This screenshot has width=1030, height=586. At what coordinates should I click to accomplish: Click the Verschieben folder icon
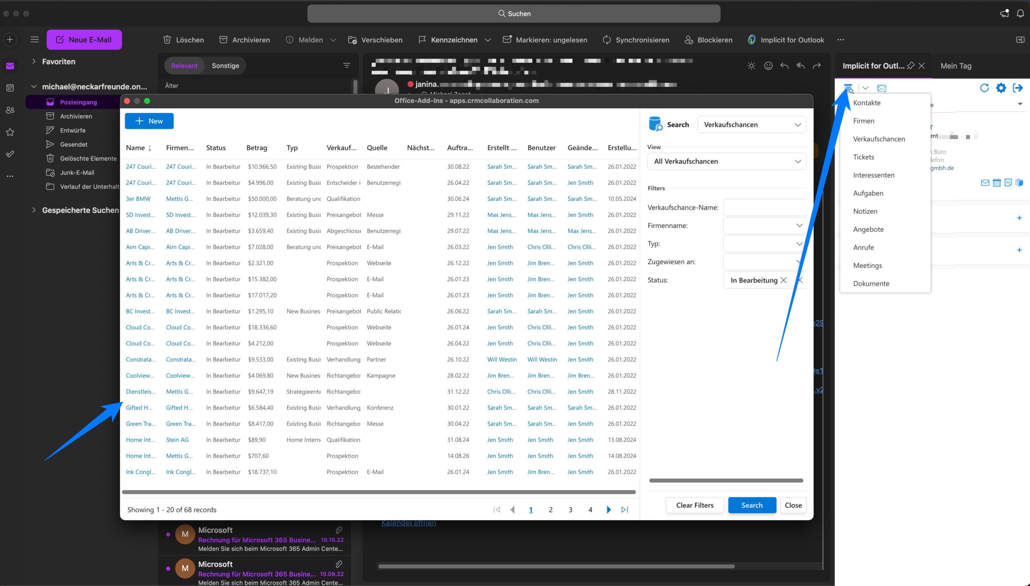pos(352,40)
